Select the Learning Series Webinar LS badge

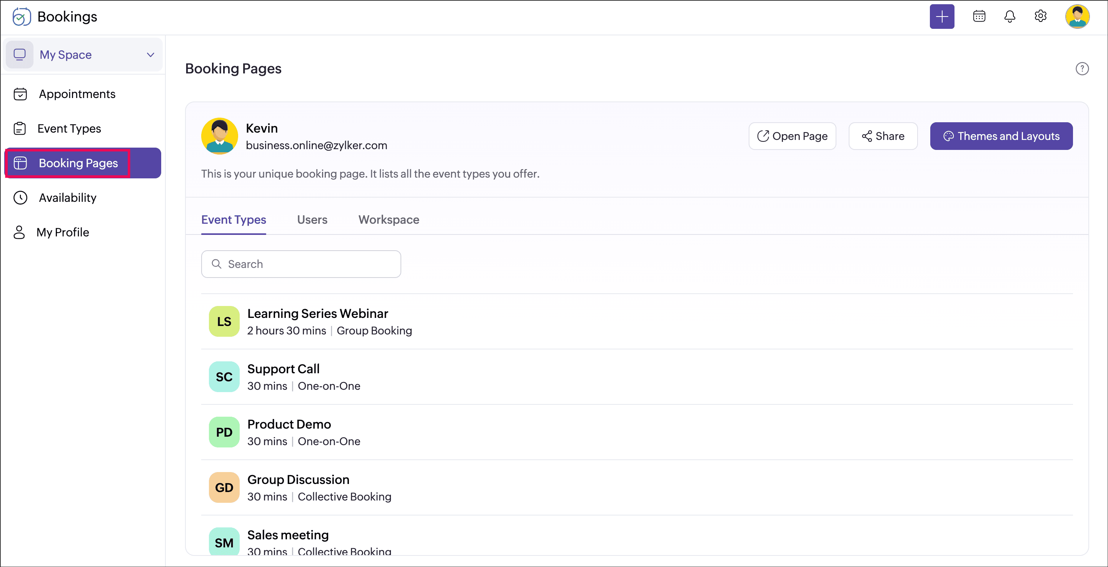(224, 321)
